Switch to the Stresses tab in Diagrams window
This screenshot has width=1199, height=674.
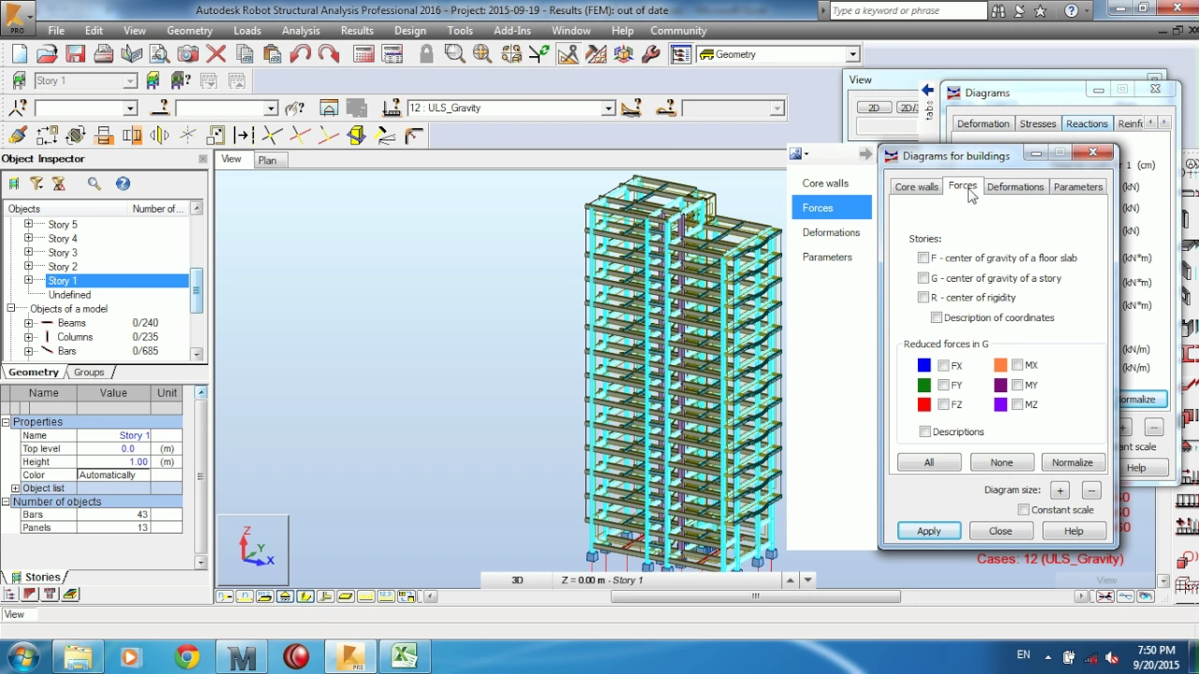coord(1037,124)
